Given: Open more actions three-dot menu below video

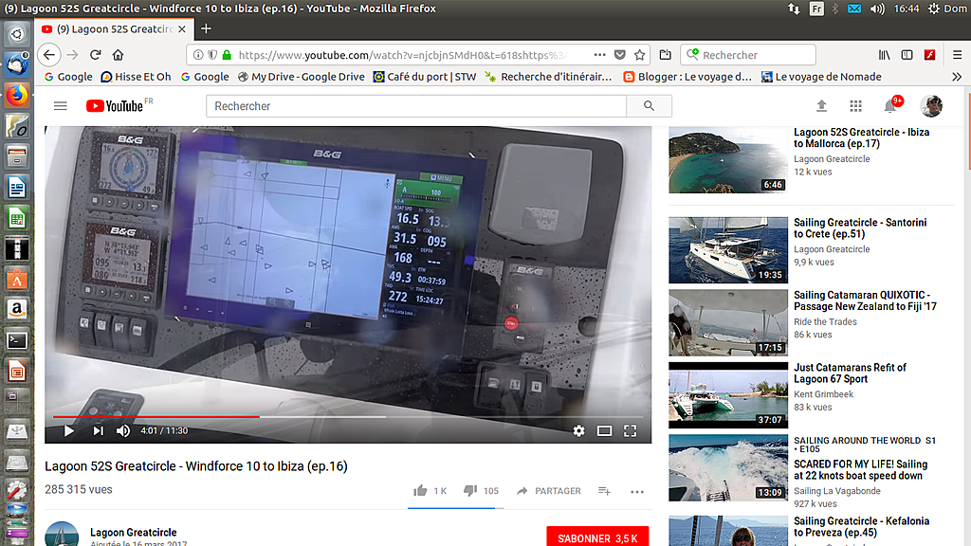Looking at the screenshot, I should [x=637, y=492].
